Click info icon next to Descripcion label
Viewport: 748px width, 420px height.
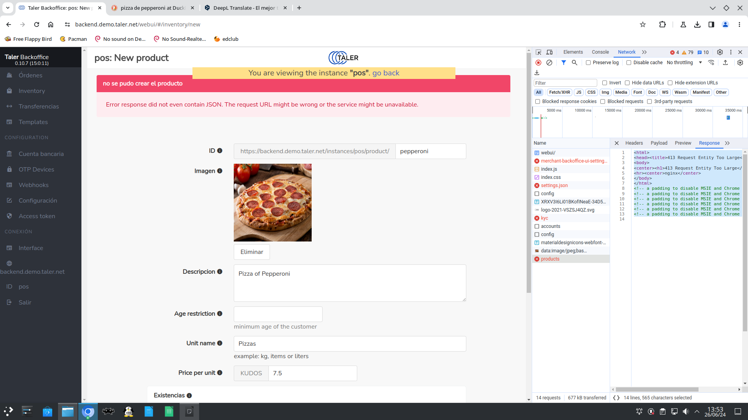[220, 272]
